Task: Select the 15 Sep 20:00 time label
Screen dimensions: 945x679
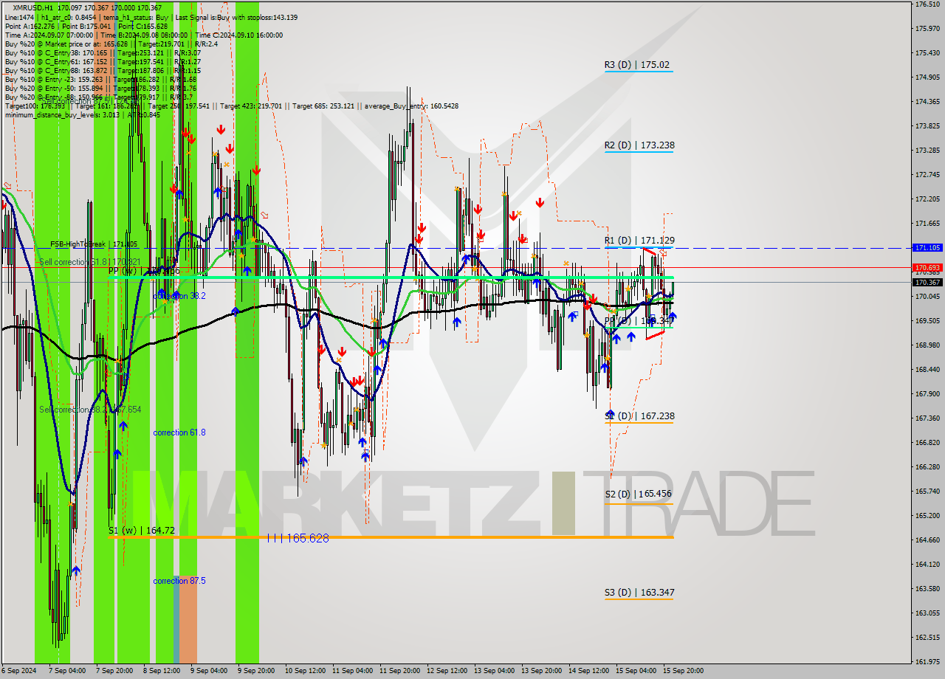Action: (684, 671)
